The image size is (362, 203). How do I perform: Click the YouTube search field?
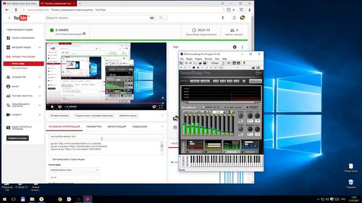click(x=97, y=17)
